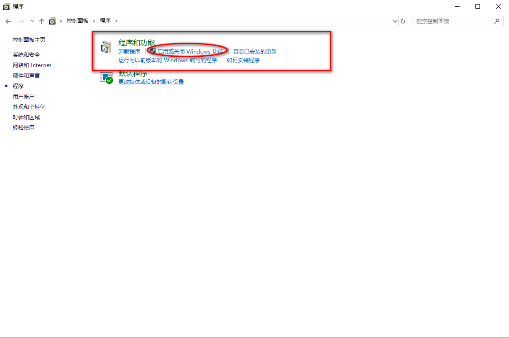Click the Control Panel icon in address bar
The image size is (509, 338).
(x=52, y=21)
